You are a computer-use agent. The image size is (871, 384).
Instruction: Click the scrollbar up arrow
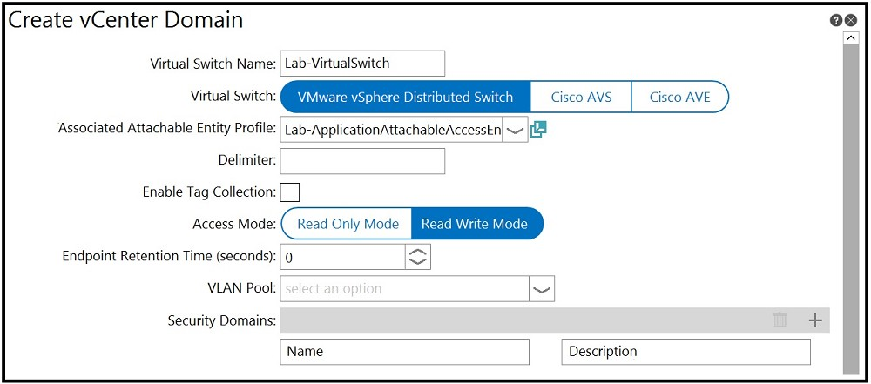[851, 38]
